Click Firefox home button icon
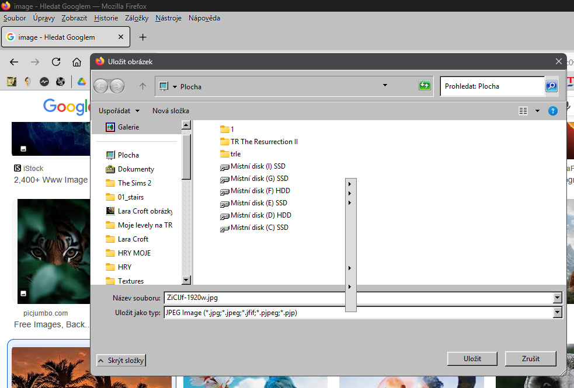The width and height of the screenshot is (574, 388). (x=76, y=62)
